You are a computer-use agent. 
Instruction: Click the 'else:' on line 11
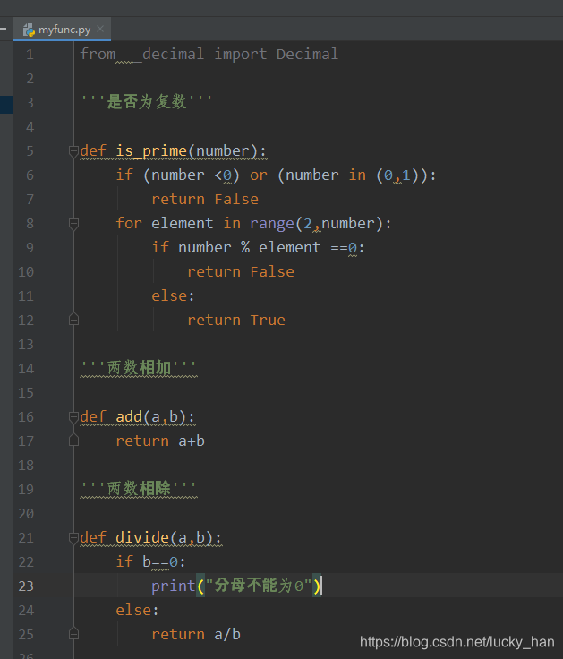click(173, 295)
